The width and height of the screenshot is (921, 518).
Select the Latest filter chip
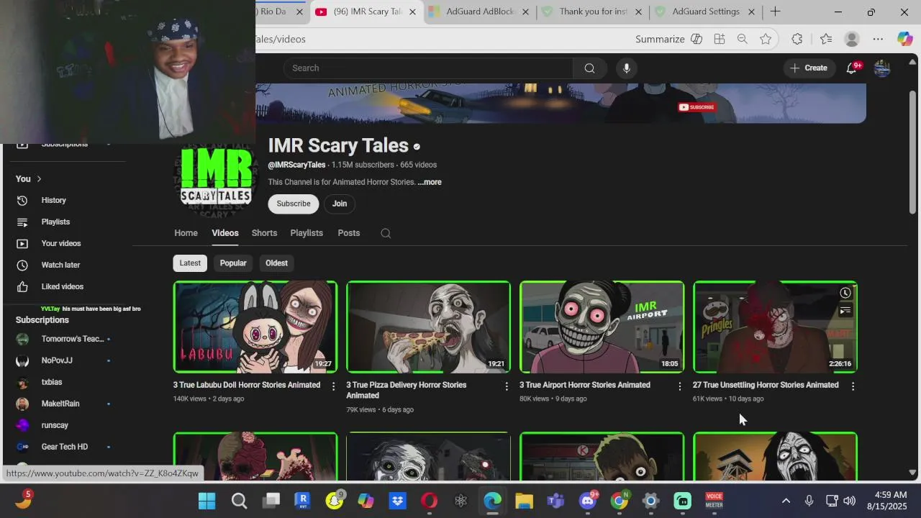[x=190, y=263]
